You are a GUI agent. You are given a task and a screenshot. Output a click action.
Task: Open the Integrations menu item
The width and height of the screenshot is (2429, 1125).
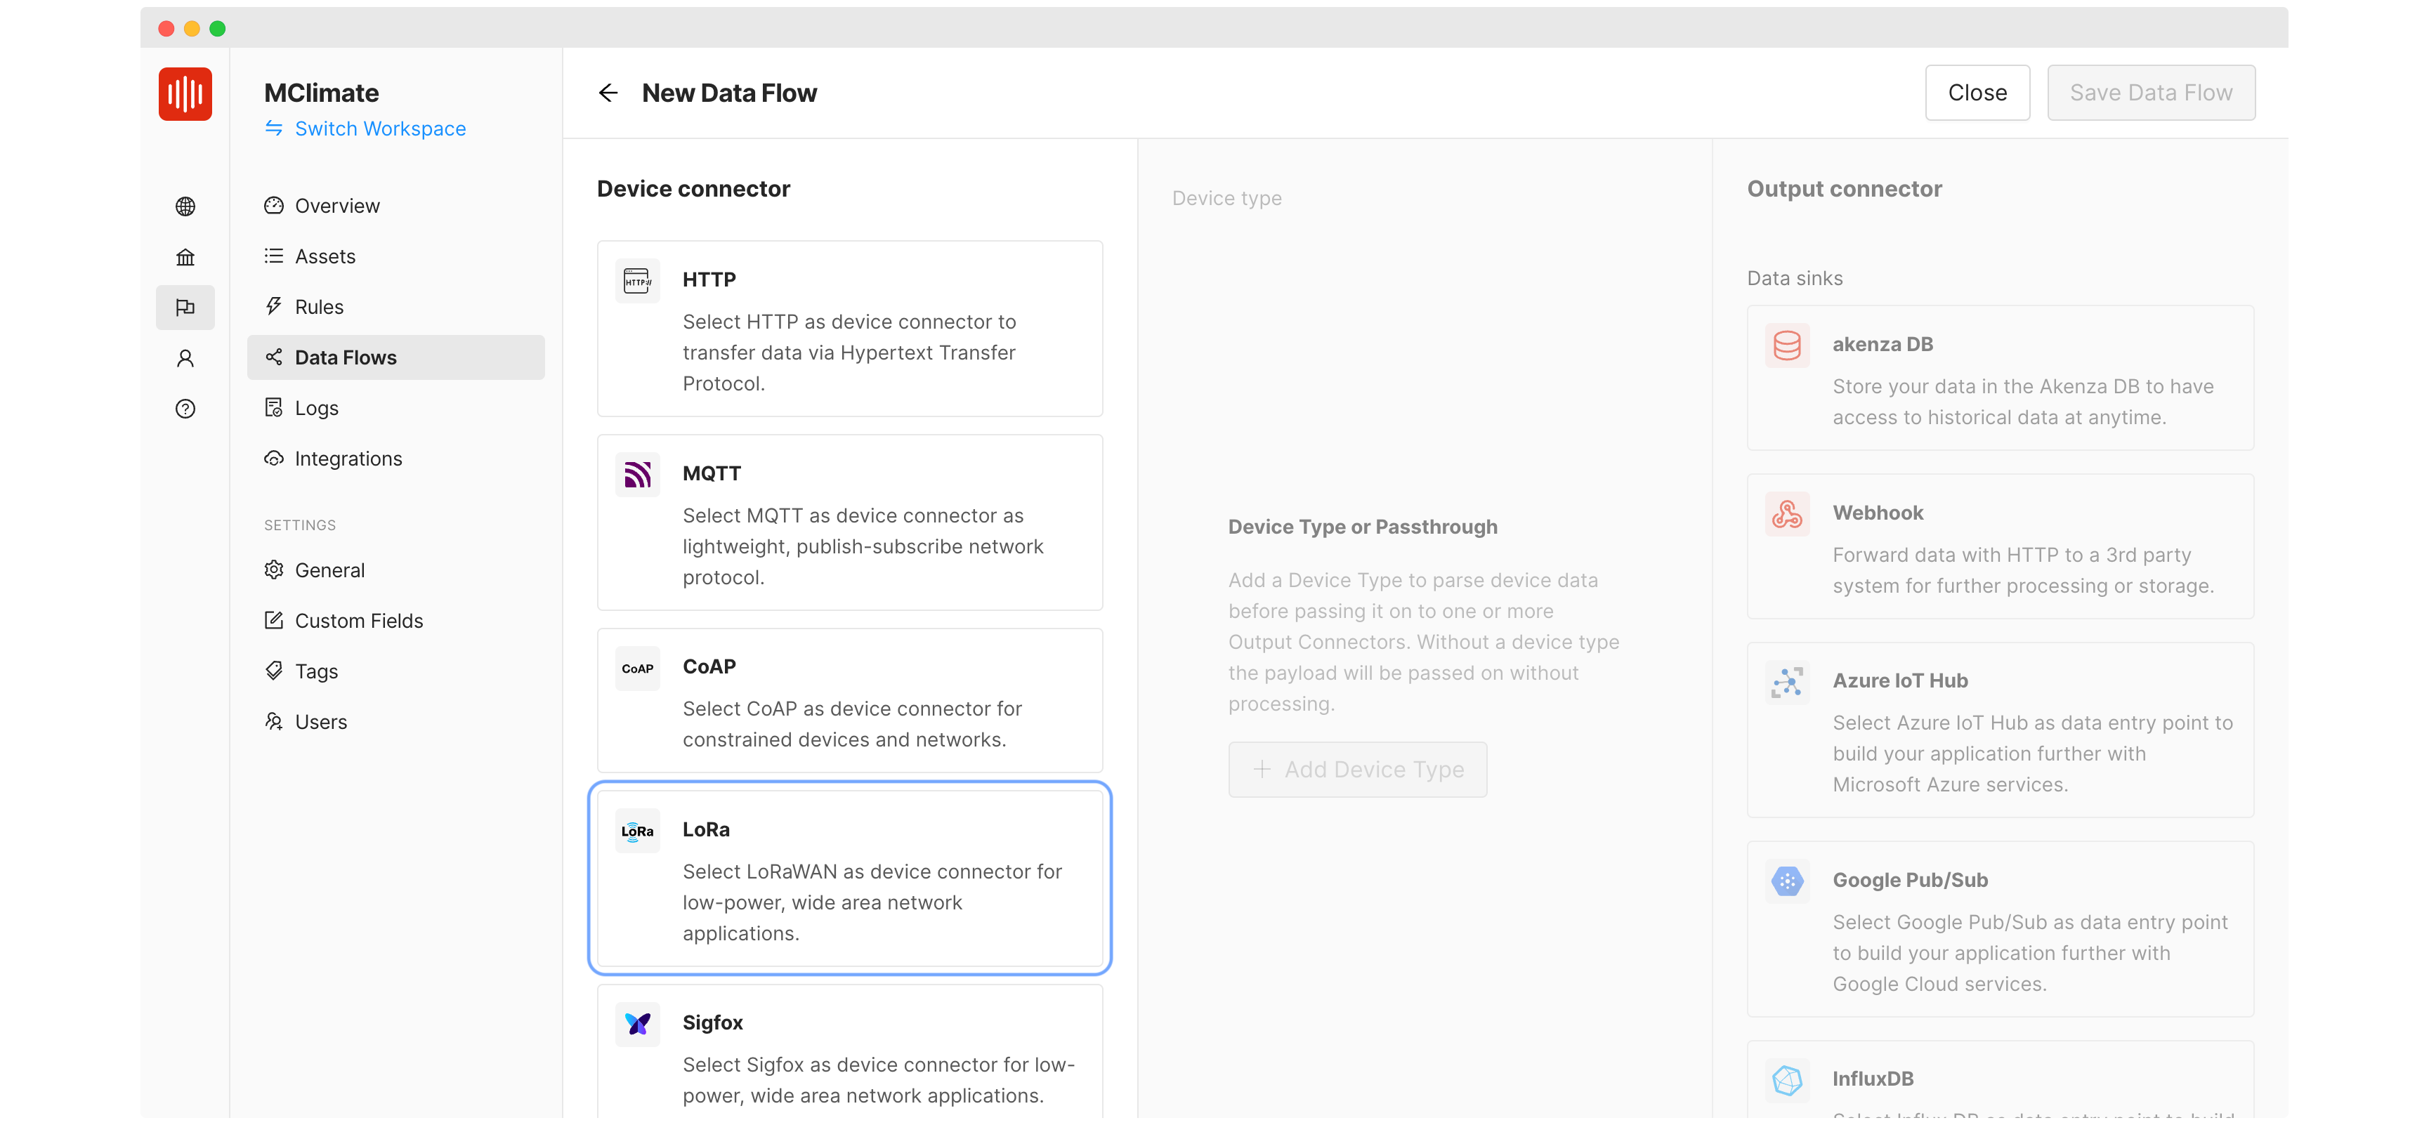point(348,459)
